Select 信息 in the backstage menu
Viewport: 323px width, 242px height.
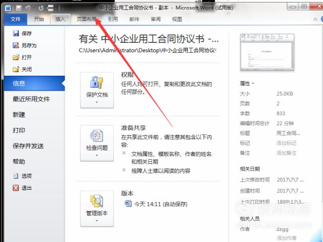(34, 84)
